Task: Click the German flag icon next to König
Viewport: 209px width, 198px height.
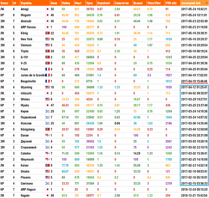Action: pyautogui.click(x=47, y=33)
